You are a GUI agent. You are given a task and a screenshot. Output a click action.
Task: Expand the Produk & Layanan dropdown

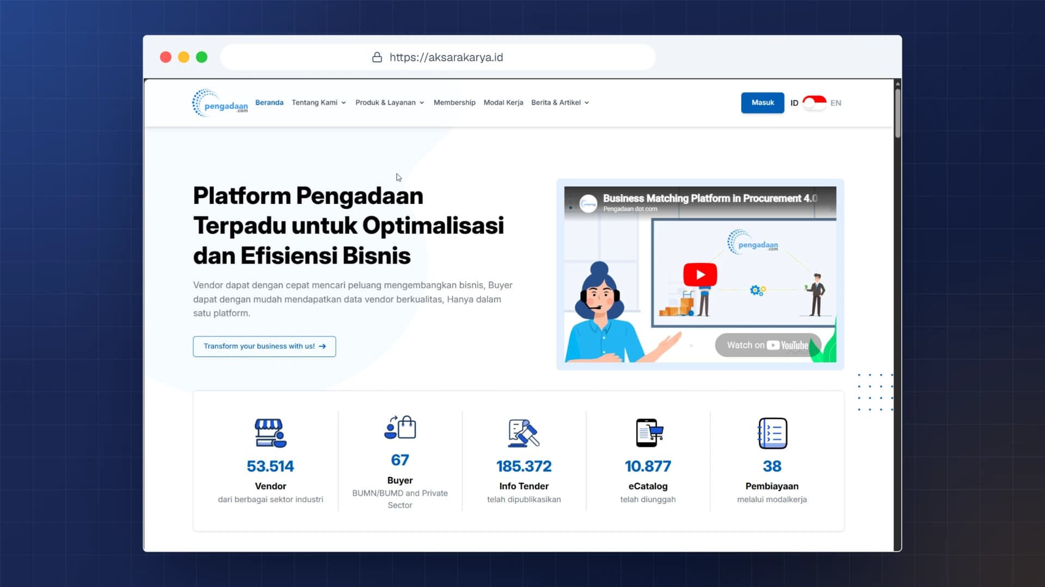pyautogui.click(x=390, y=103)
